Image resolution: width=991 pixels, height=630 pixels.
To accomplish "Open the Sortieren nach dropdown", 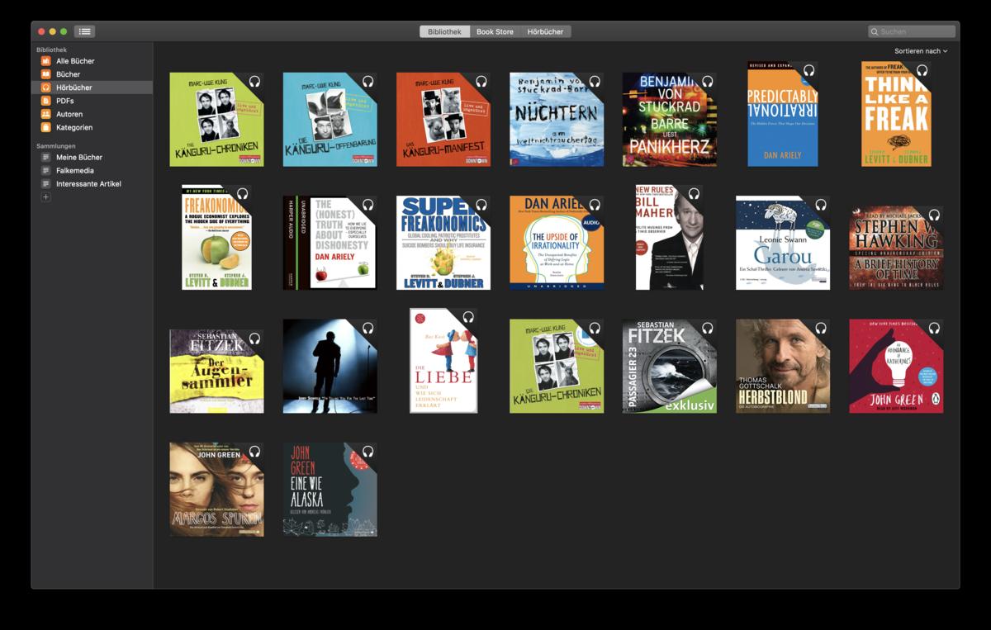I will [921, 51].
